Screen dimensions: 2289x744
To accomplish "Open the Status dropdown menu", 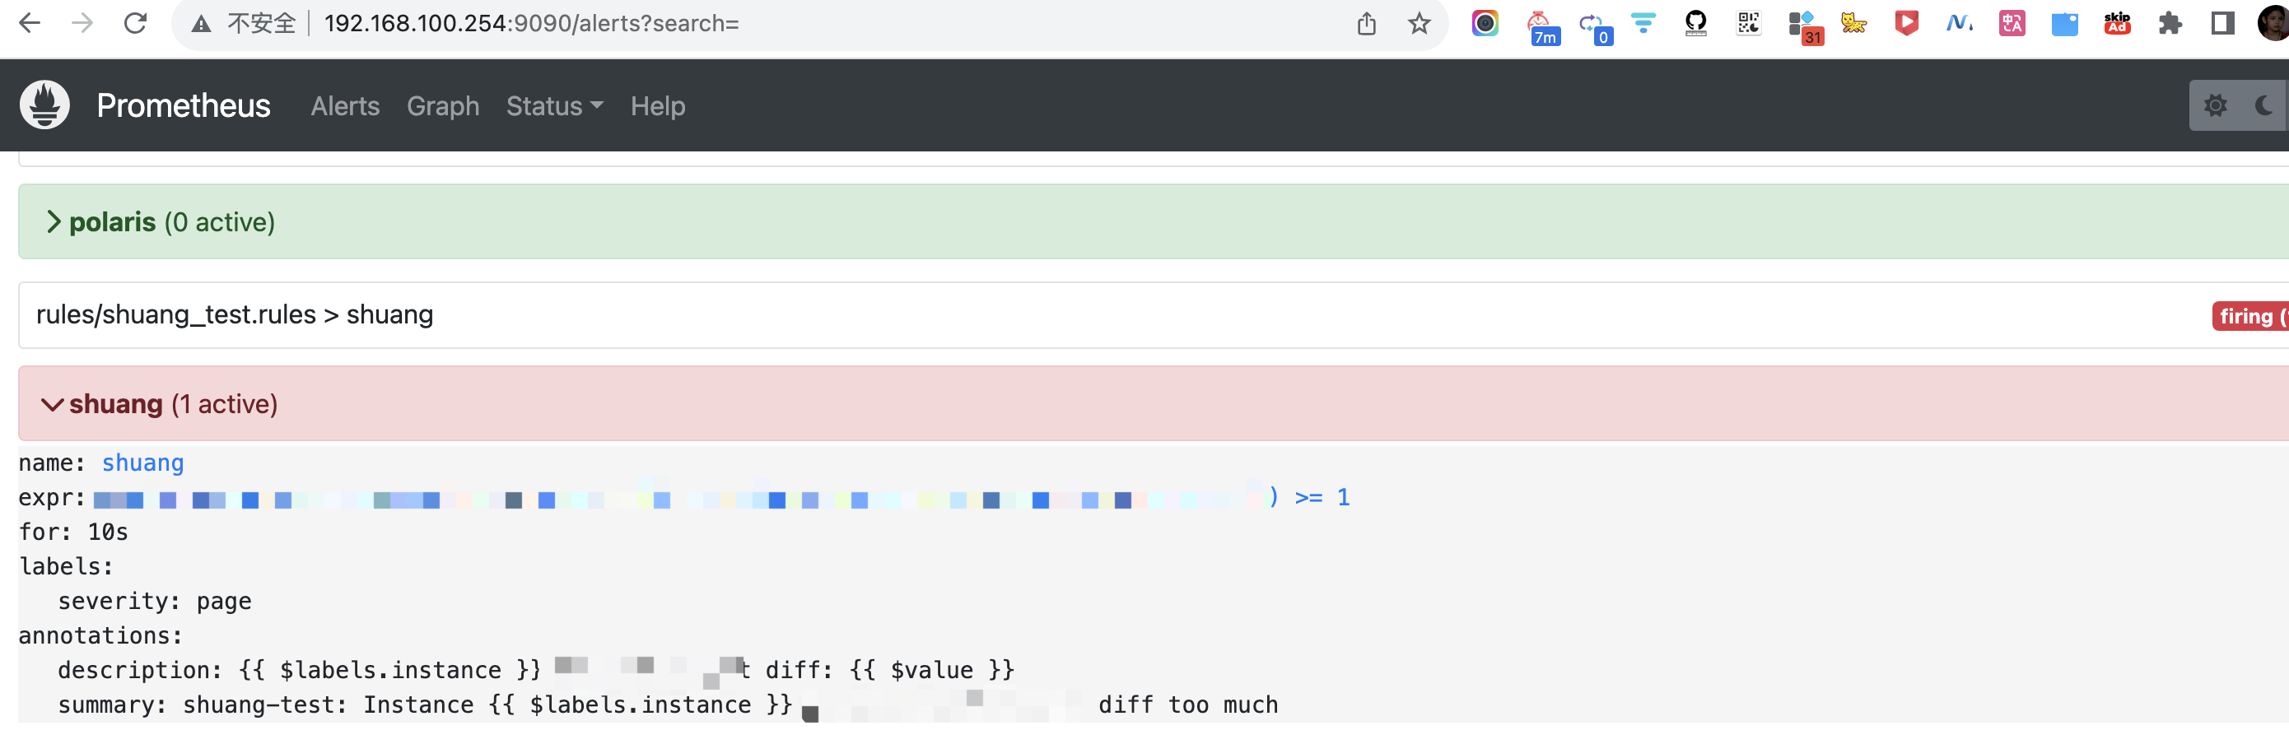I will tap(553, 105).
